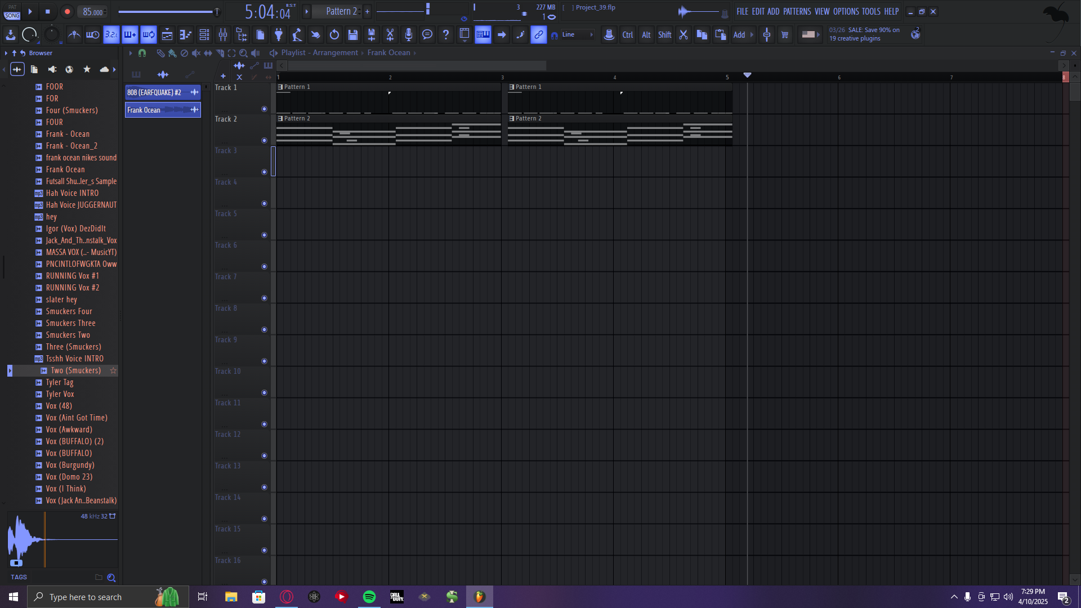Viewport: 1081px width, 608px height.
Task: Open the PATTERNS menu
Action: point(797,11)
